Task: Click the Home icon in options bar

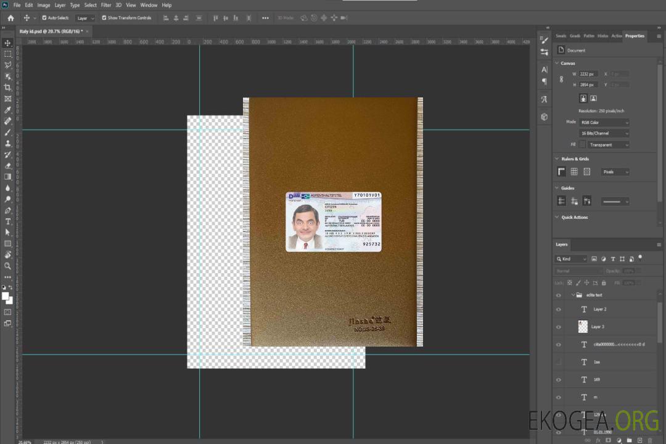Action: 10,18
